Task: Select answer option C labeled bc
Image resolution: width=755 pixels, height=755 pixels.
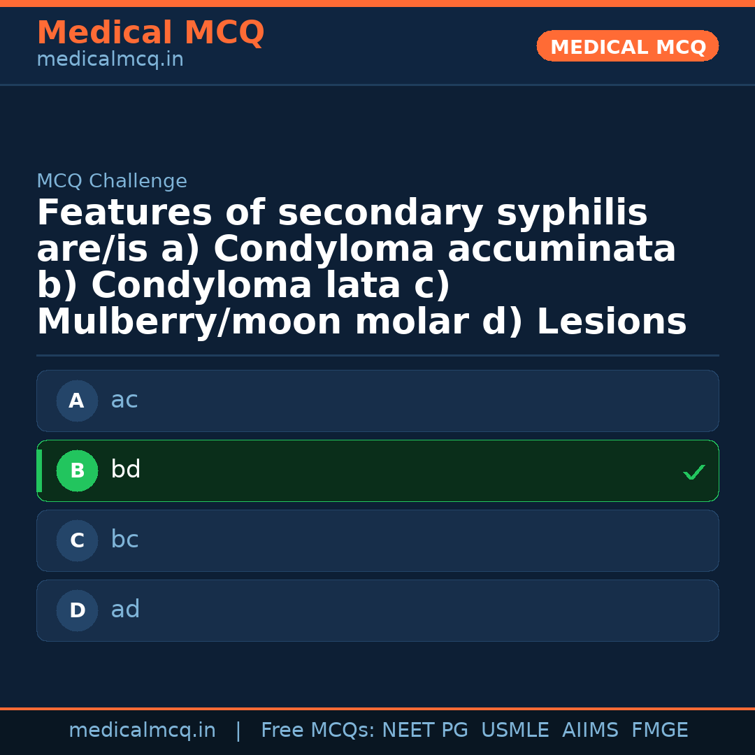Action: (377, 540)
